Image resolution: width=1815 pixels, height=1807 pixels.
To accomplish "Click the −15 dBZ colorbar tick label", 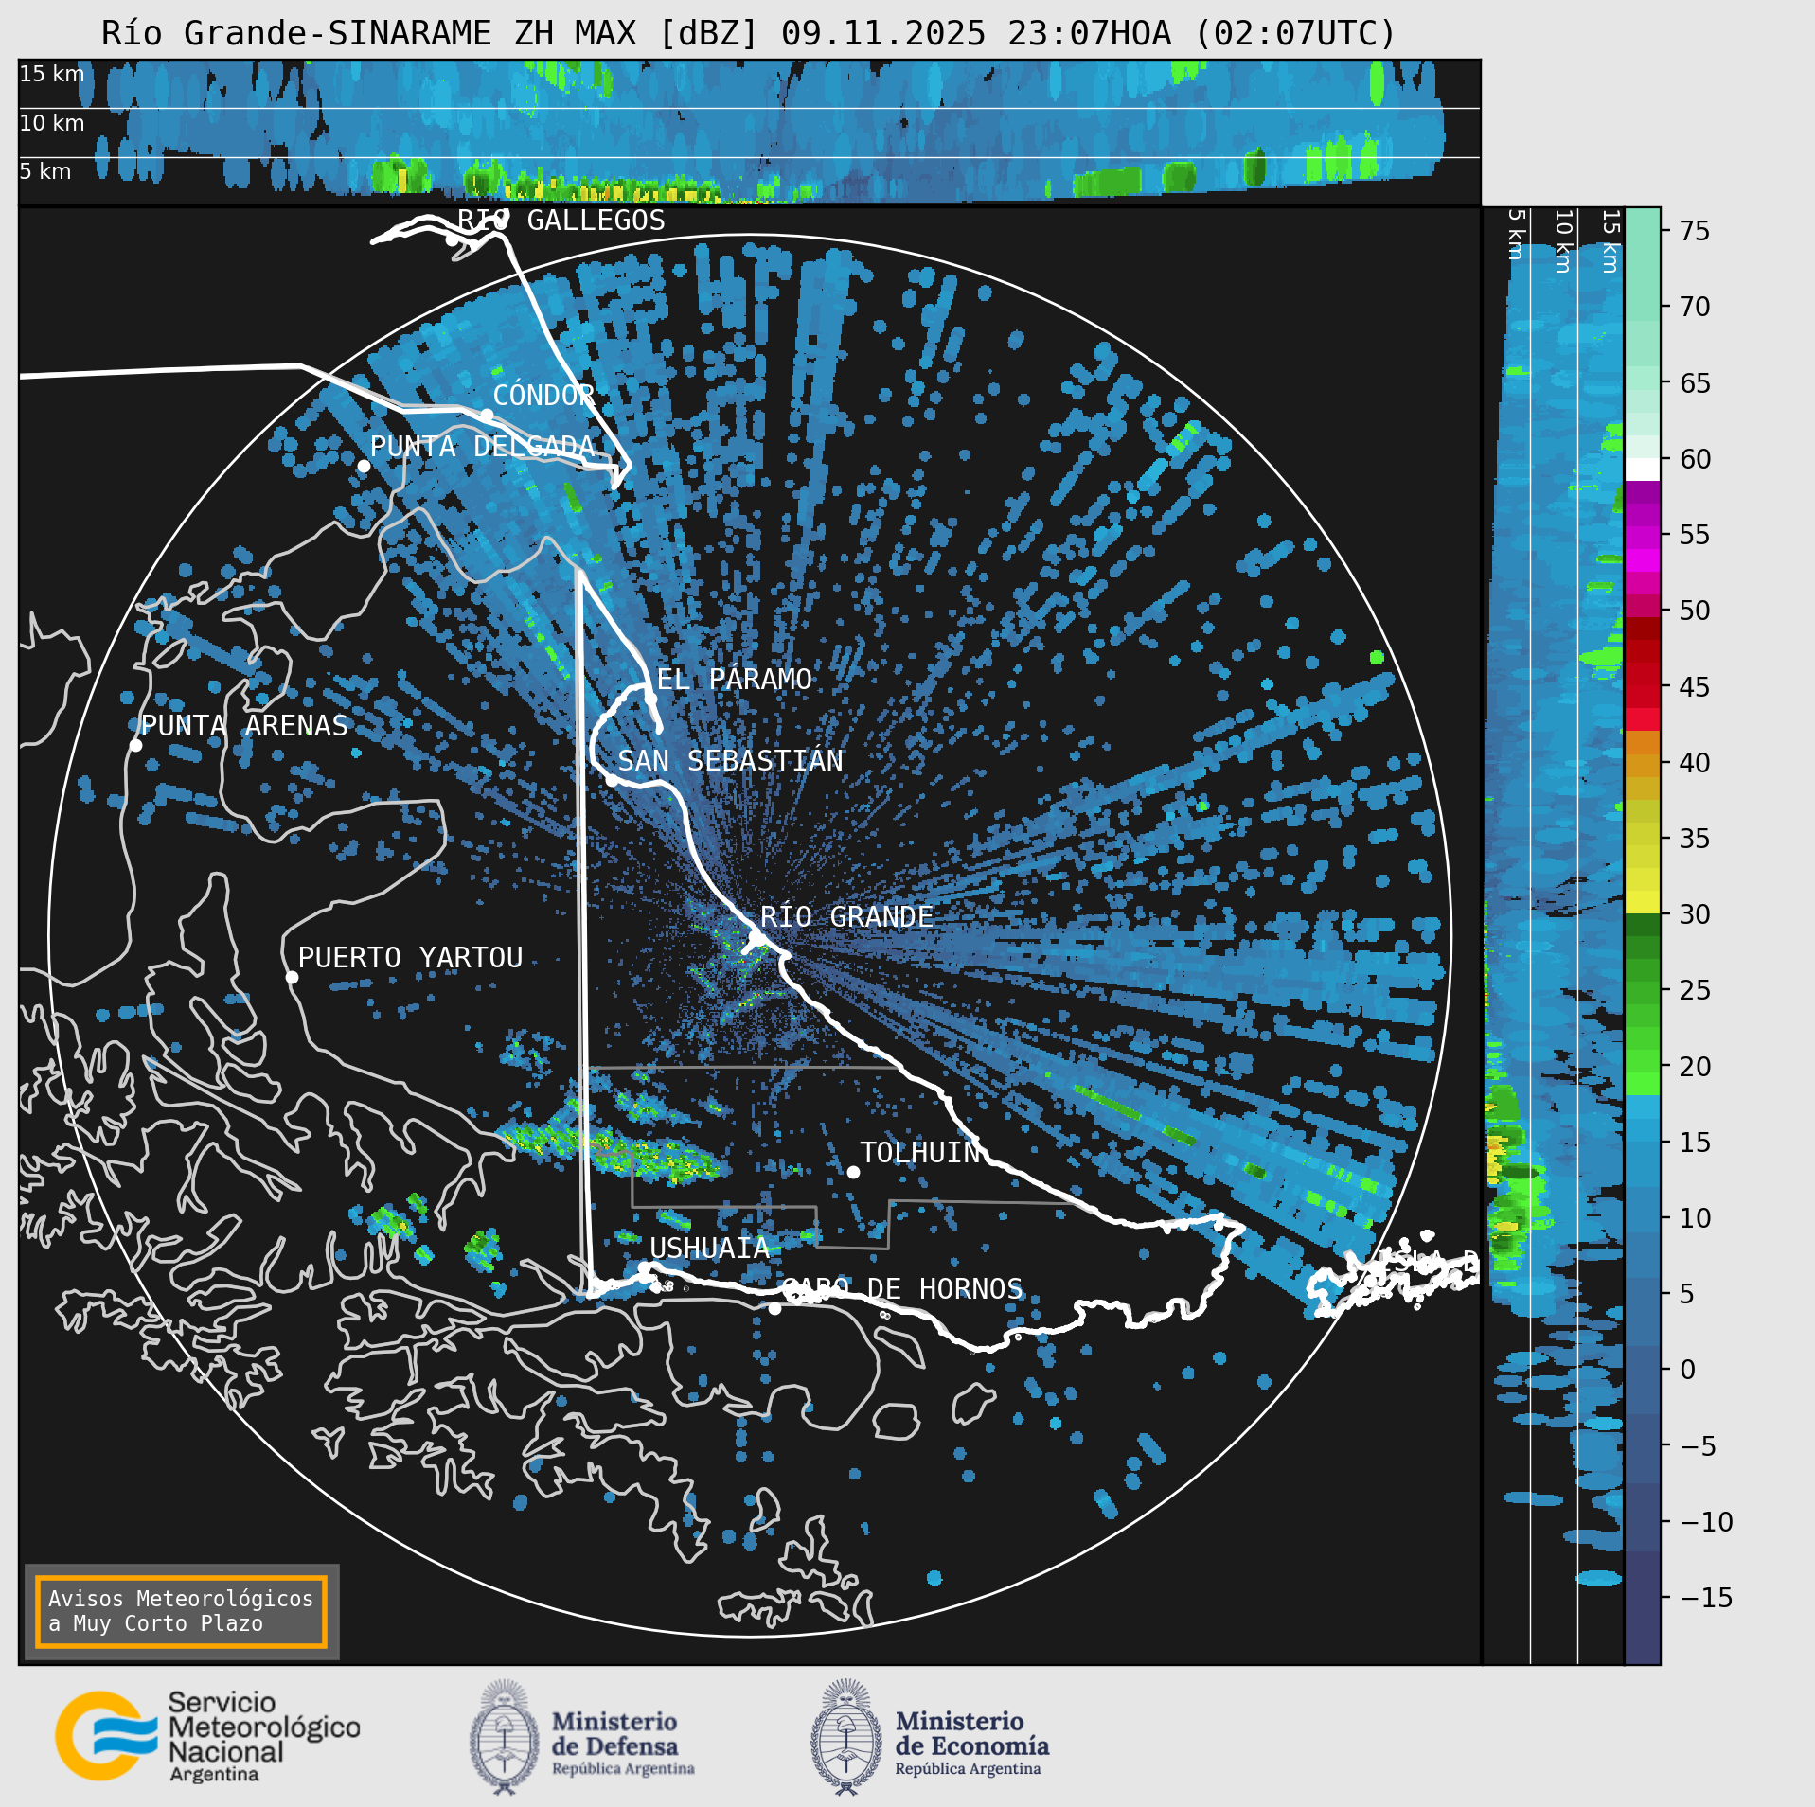I will tap(1706, 1598).
